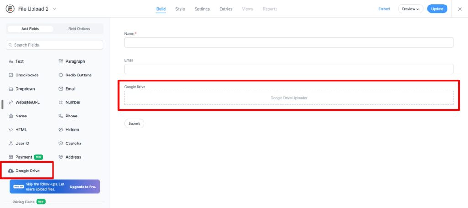468x208 pixels.
Task: Close the form builder with X
Action: pos(460,9)
